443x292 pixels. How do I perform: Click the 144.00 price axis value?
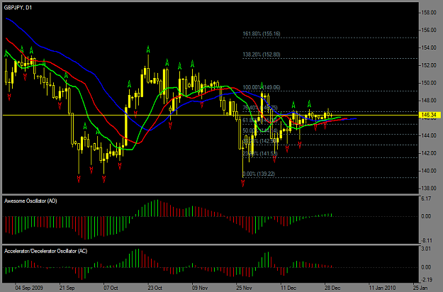(429, 135)
